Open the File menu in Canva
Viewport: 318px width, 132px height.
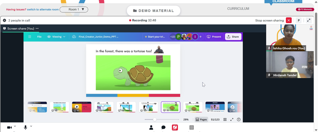[39, 37]
